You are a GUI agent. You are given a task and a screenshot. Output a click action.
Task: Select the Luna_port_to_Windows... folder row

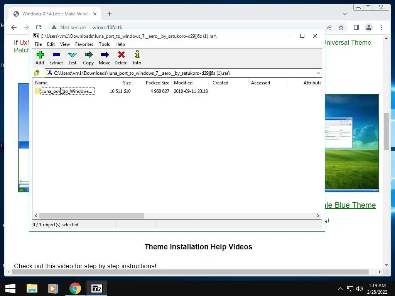pyautogui.click(x=177, y=91)
